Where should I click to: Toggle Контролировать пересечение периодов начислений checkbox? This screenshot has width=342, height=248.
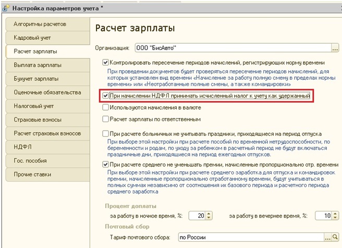coord(105,63)
